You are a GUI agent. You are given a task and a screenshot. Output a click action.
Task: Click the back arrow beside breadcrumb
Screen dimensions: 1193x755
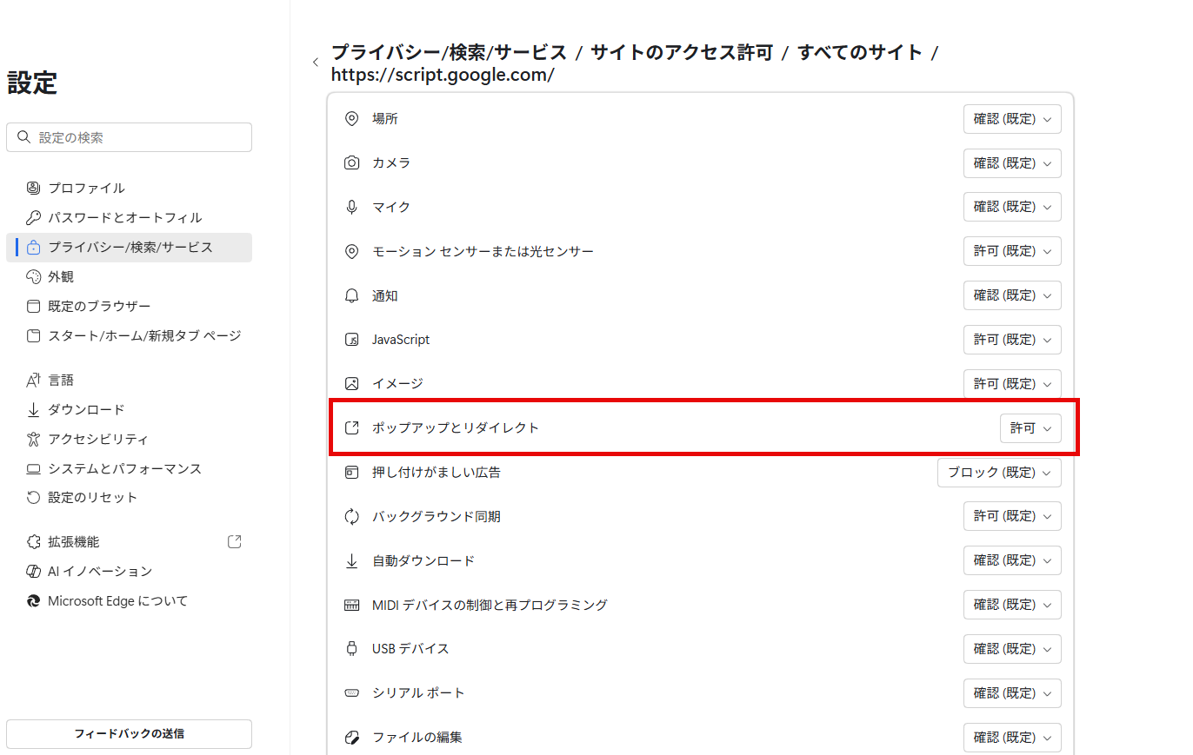(316, 63)
